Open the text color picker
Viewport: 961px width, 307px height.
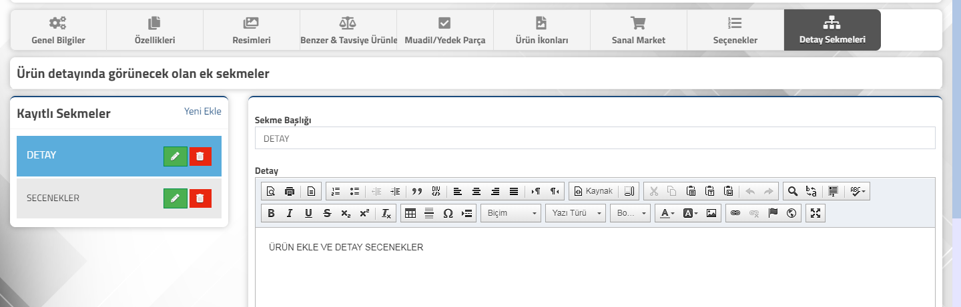click(x=667, y=213)
